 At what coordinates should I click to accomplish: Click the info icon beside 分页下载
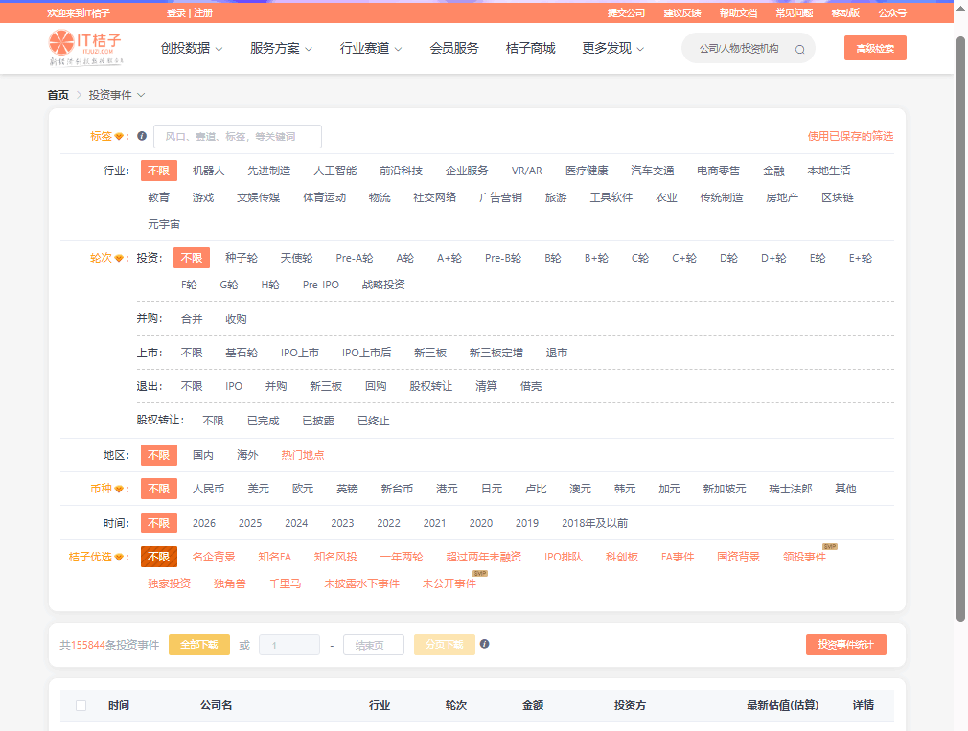point(485,644)
